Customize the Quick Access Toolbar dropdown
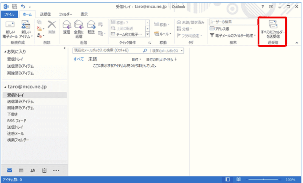303x183 pixels. [30, 7]
